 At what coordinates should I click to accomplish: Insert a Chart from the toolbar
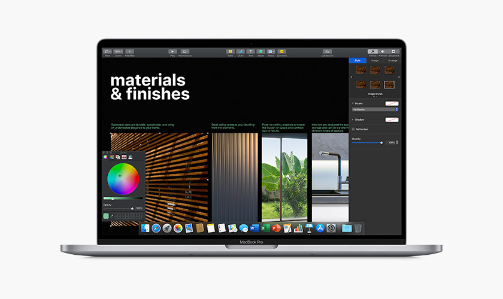[x=240, y=52]
